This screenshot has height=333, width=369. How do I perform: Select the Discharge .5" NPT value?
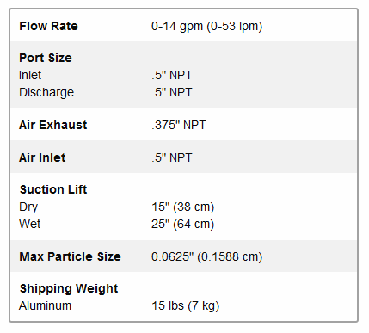[x=172, y=92]
